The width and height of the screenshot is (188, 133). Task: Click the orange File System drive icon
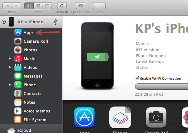tap(18, 120)
